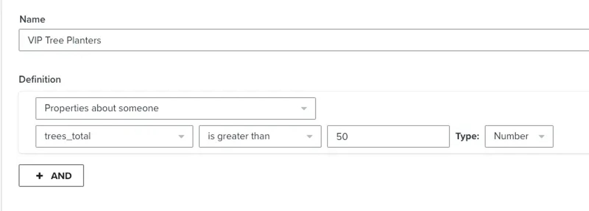Screen dimensions: 589x211
Task: Focus the Name field with 'VIP Tree Planters'
Action: [x=304, y=40]
